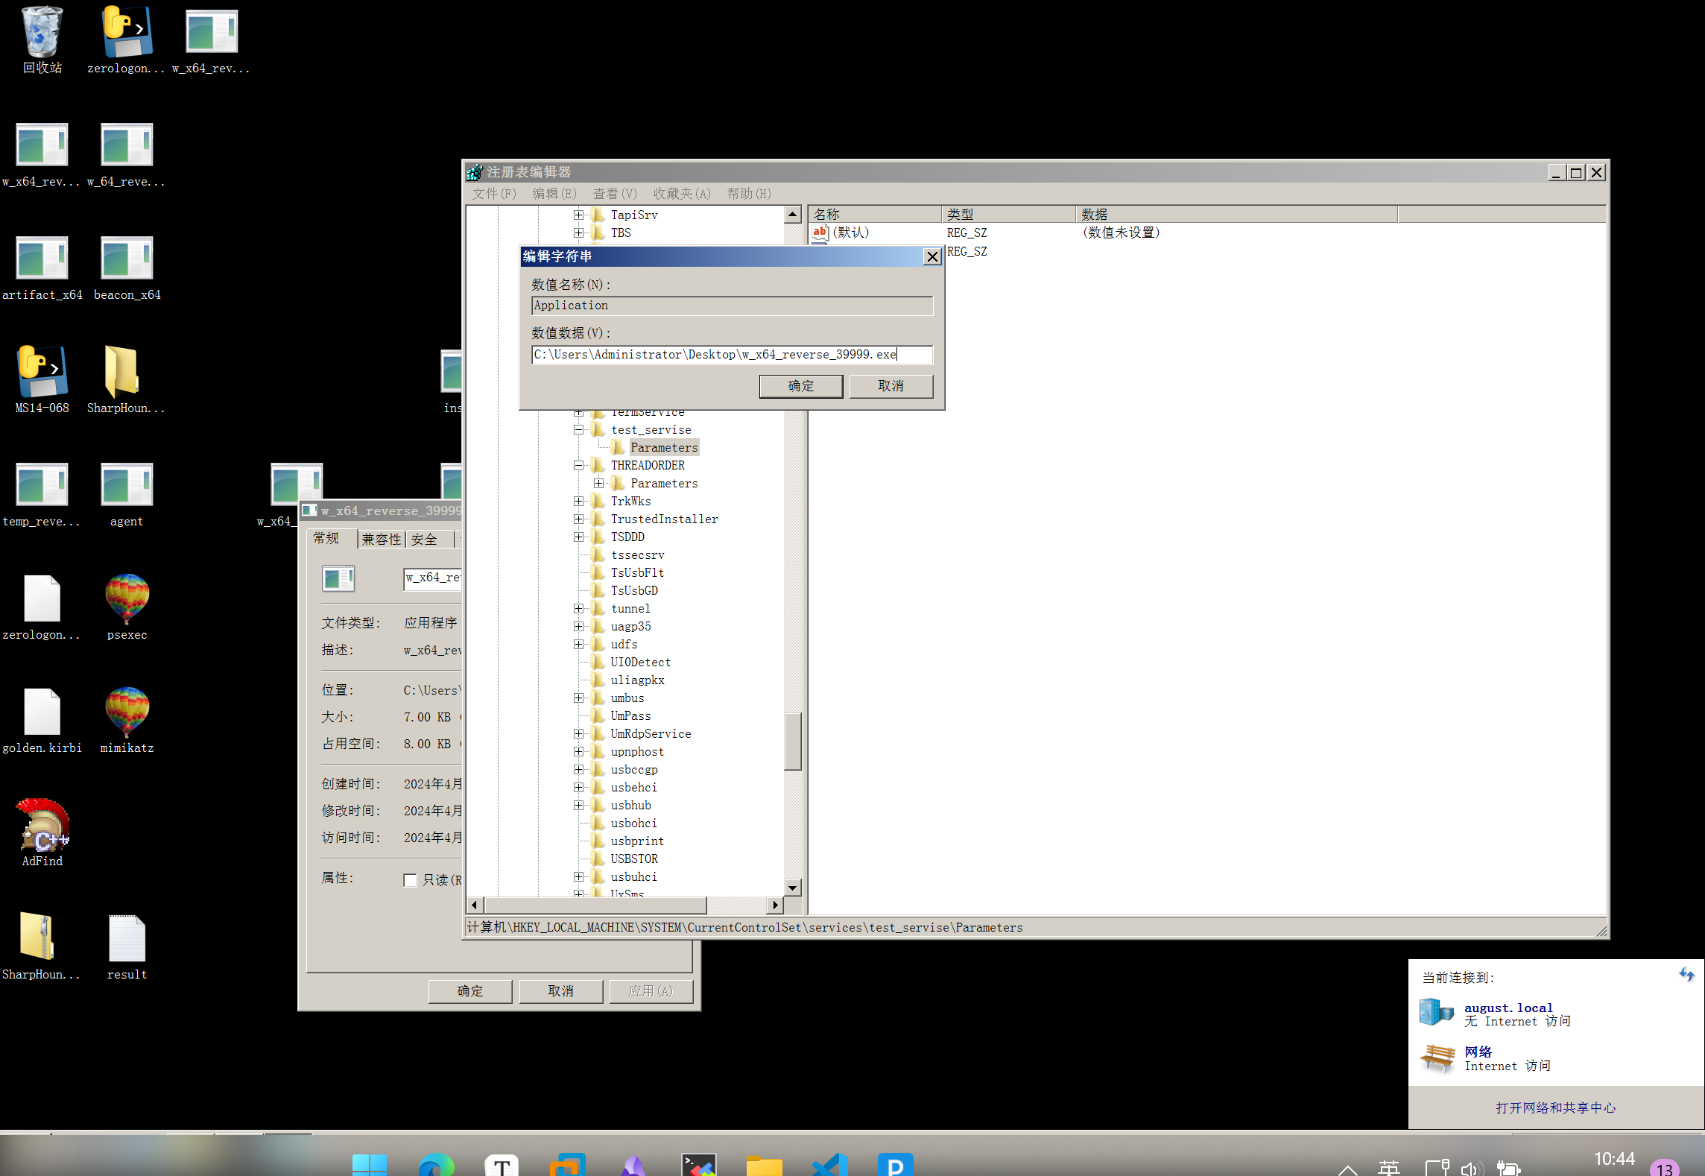Viewport: 1705px width, 1176px height.
Task: Click the 类型 column header
Action: [1009, 215]
